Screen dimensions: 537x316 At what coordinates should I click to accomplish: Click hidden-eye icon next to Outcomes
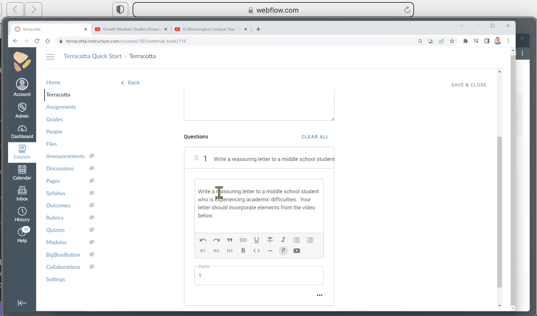pyautogui.click(x=92, y=205)
